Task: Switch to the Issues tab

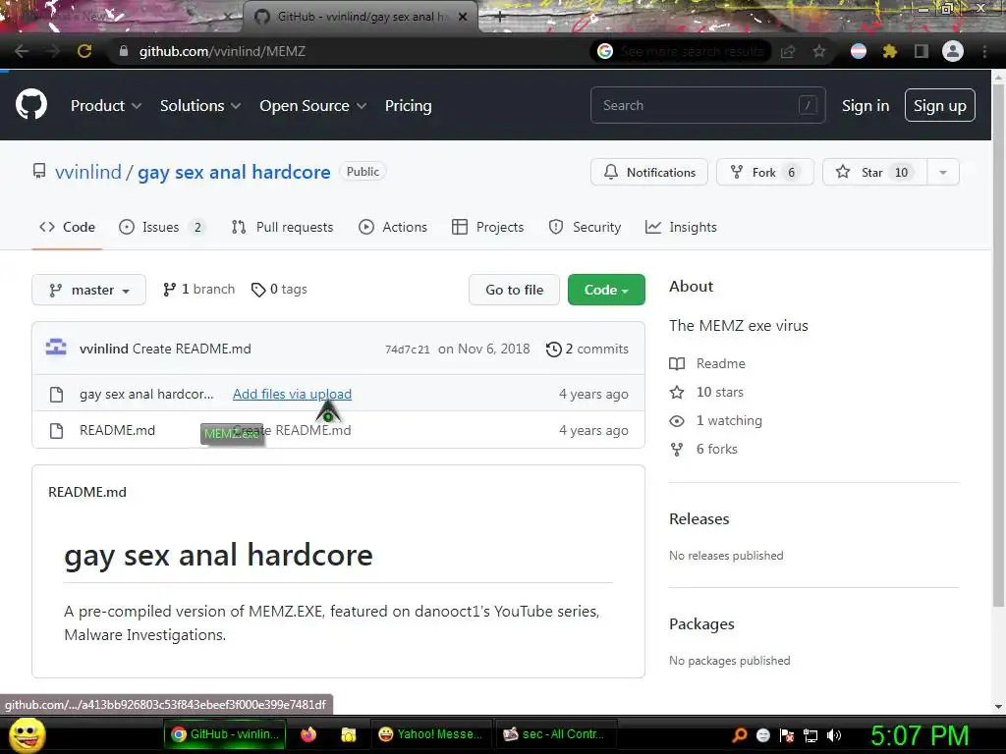Action: [x=162, y=227]
